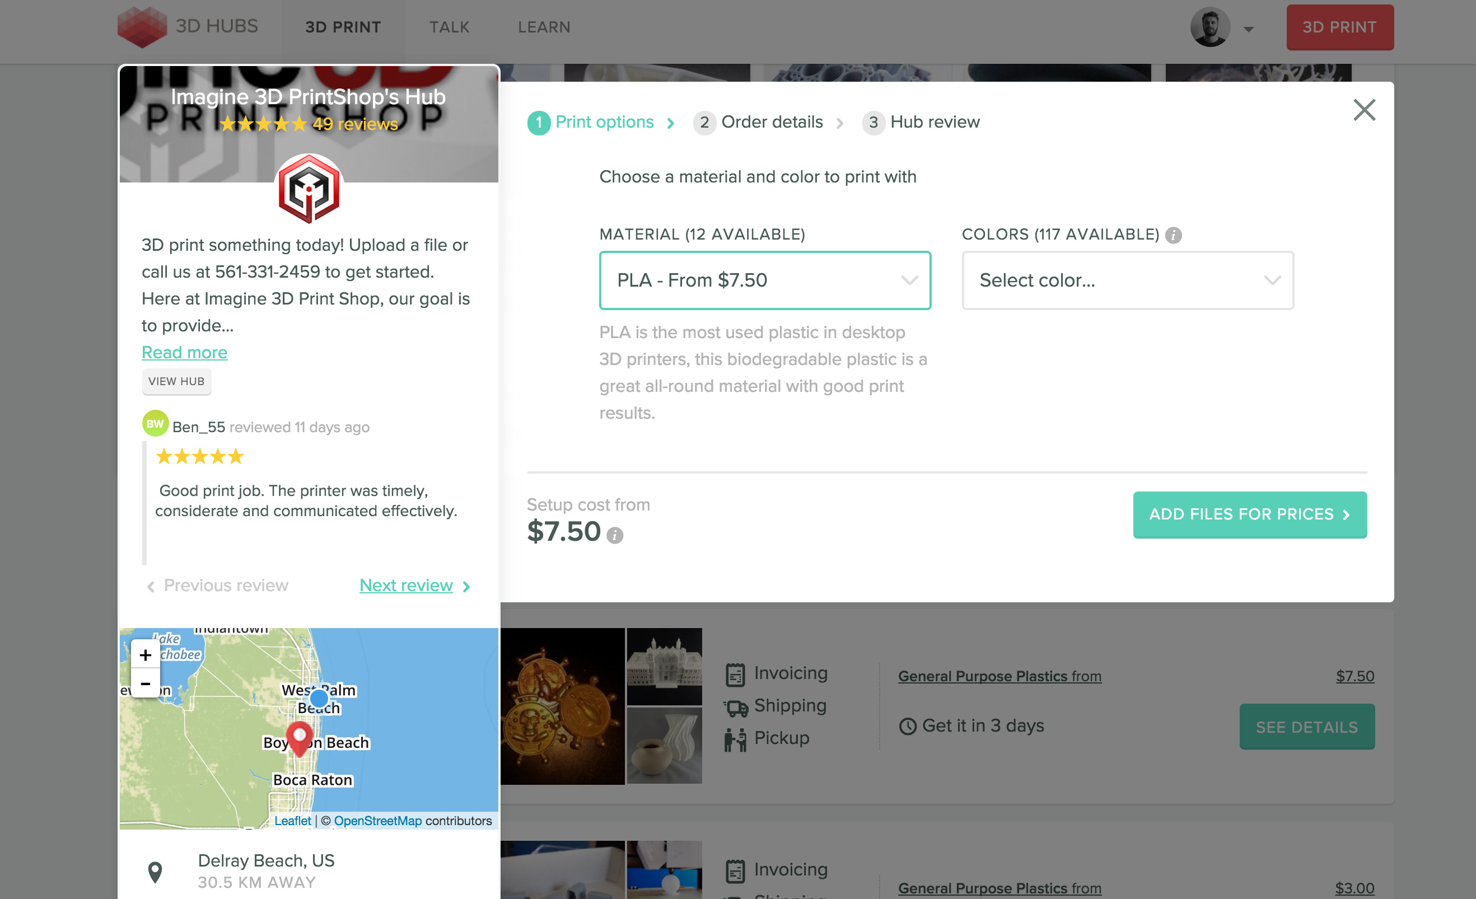Image resolution: width=1476 pixels, height=899 pixels.
Task: Click the user profile avatar
Action: [1209, 27]
